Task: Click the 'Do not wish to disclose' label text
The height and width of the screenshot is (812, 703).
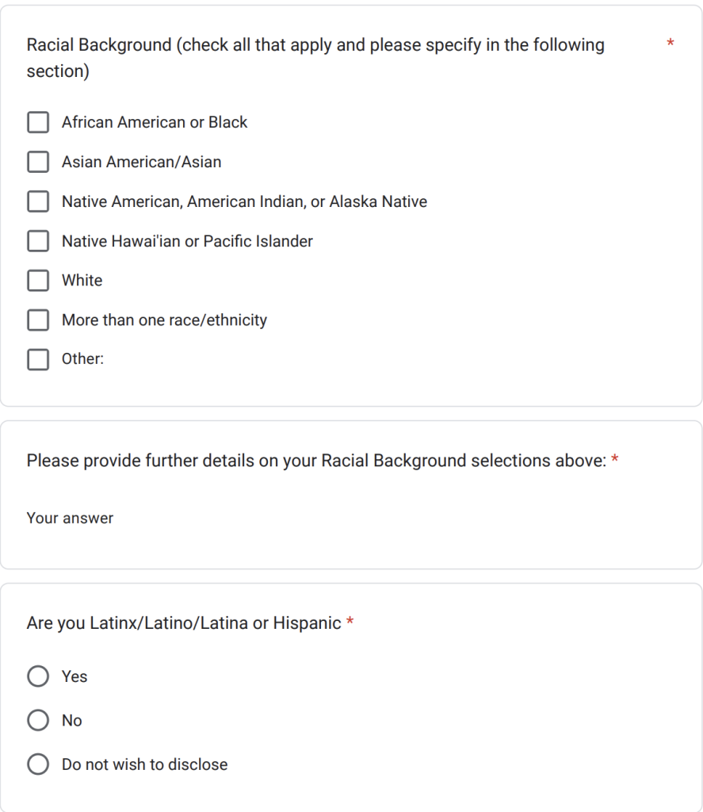Action: click(x=144, y=764)
